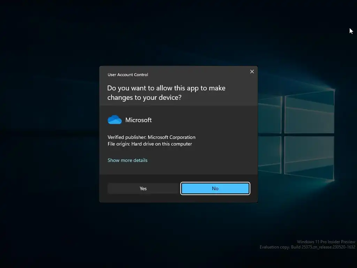This screenshot has width=357, height=268.
Task: Click the User Account Control title text
Action: [x=128, y=75]
